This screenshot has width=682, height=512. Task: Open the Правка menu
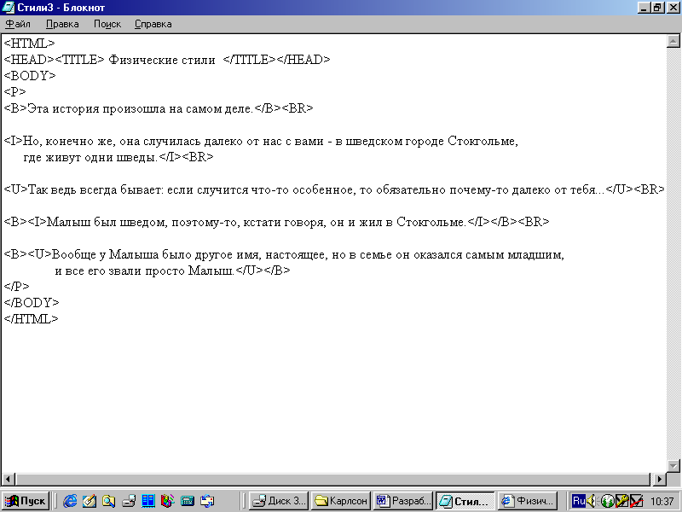point(62,24)
